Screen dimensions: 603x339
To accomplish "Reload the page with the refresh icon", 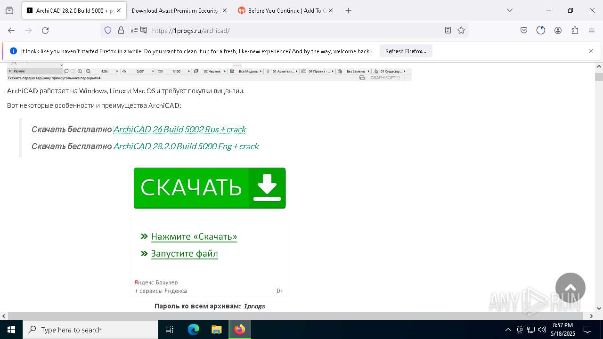I will point(45,30).
